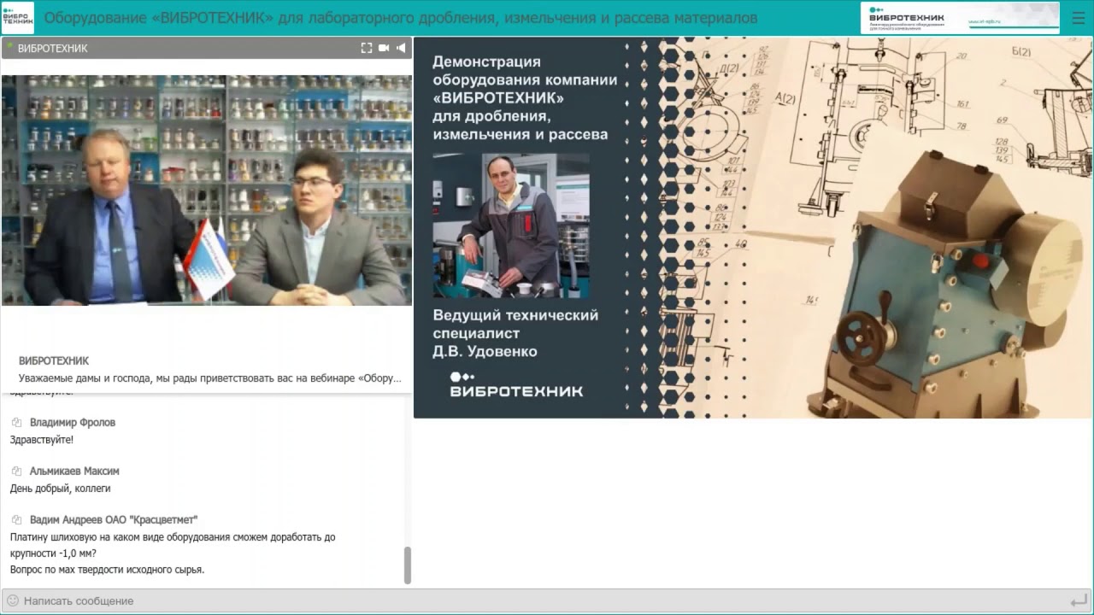Image resolution: width=1094 pixels, height=615 pixels.
Task: Click the presentation slide with jaw crusher
Action: click(753, 227)
